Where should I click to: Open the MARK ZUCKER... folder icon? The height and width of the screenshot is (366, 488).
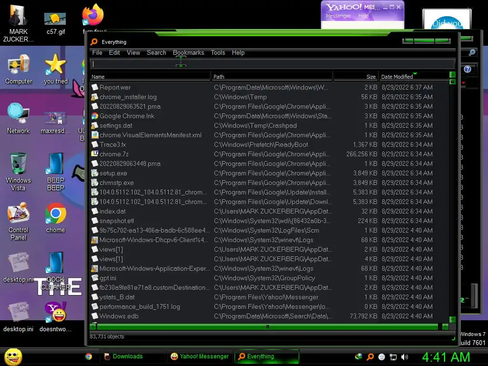pos(19,23)
